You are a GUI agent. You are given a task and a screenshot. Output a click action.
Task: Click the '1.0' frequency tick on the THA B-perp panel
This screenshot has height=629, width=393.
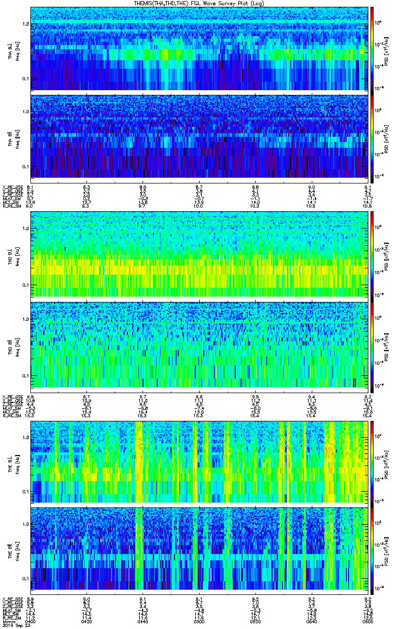(x=25, y=24)
